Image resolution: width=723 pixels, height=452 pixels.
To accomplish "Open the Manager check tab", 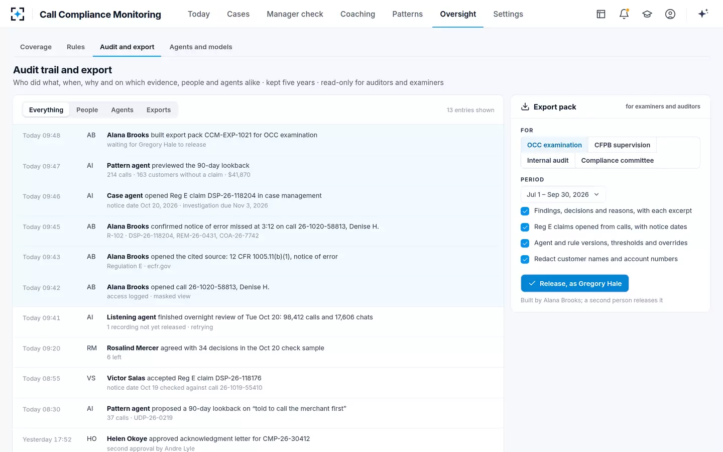I will click(295, 14).
